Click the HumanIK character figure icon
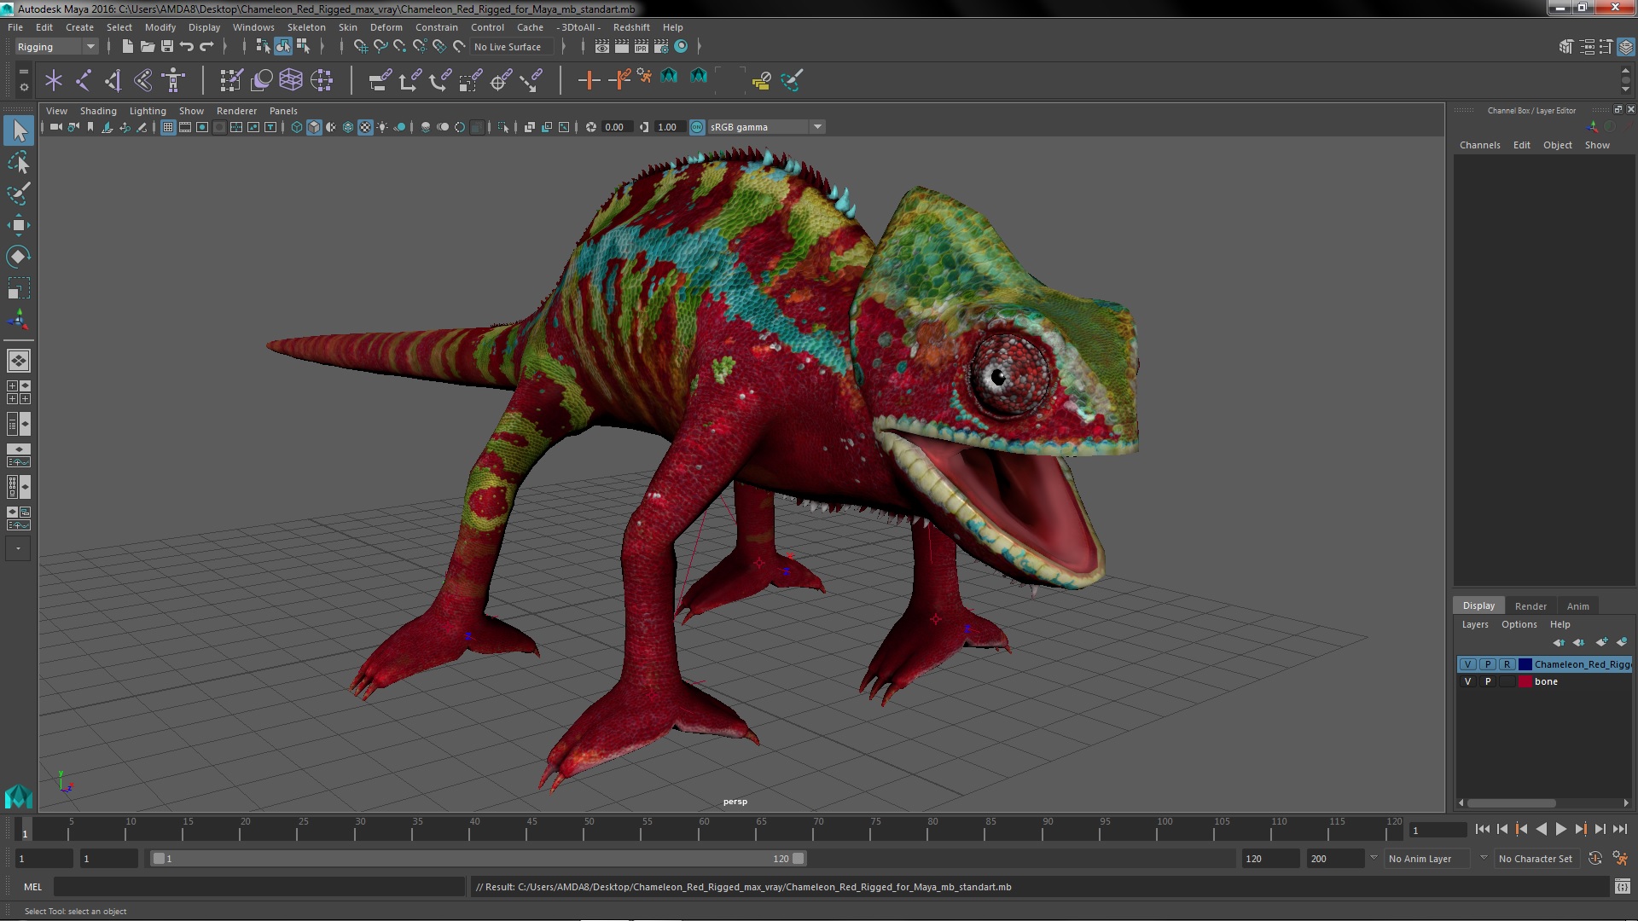Viewport: 1638px width, 921px height. pos(174,80)
